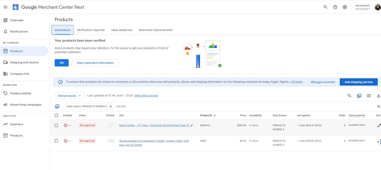
Task: Click the Add filter field
Action: pos(121,106)
